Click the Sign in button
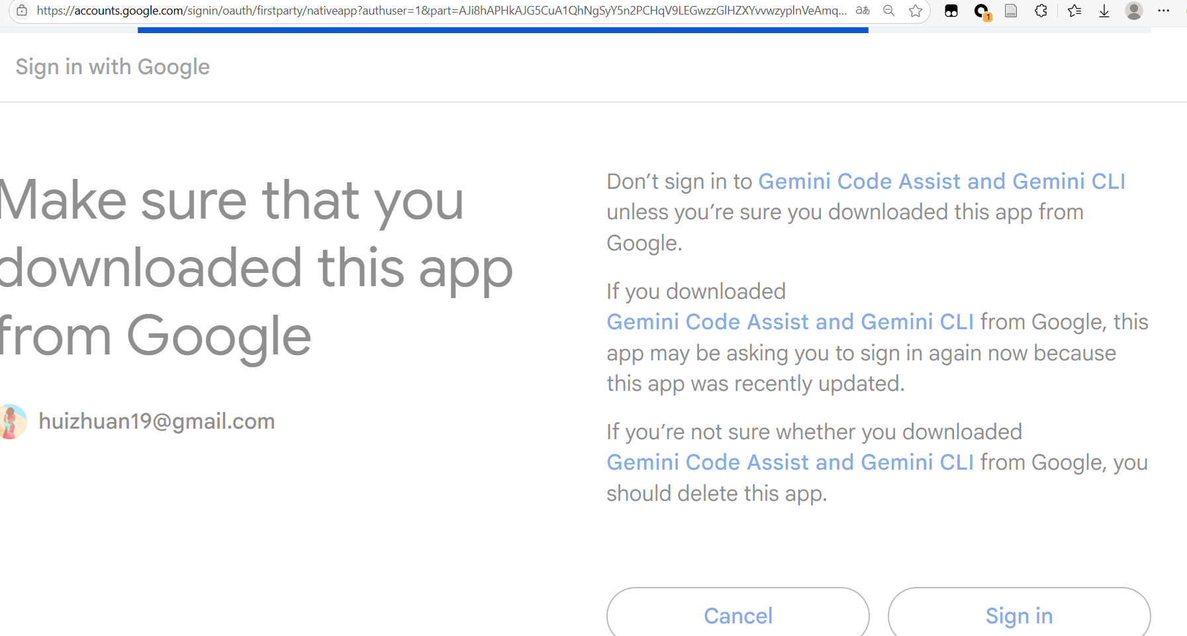The width and height of the screenshot is (1187, 636). pyautogui.click(x=1019, y=615)
